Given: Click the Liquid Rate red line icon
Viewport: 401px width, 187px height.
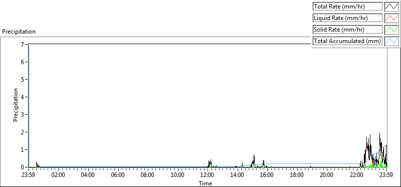Looking at the screenshot, I should (x=392, y=18).
